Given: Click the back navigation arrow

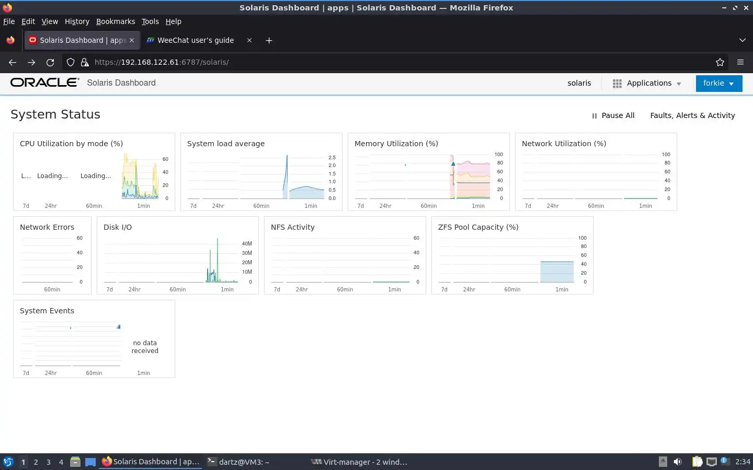Looking at the screenshot, I should point(13,62).
